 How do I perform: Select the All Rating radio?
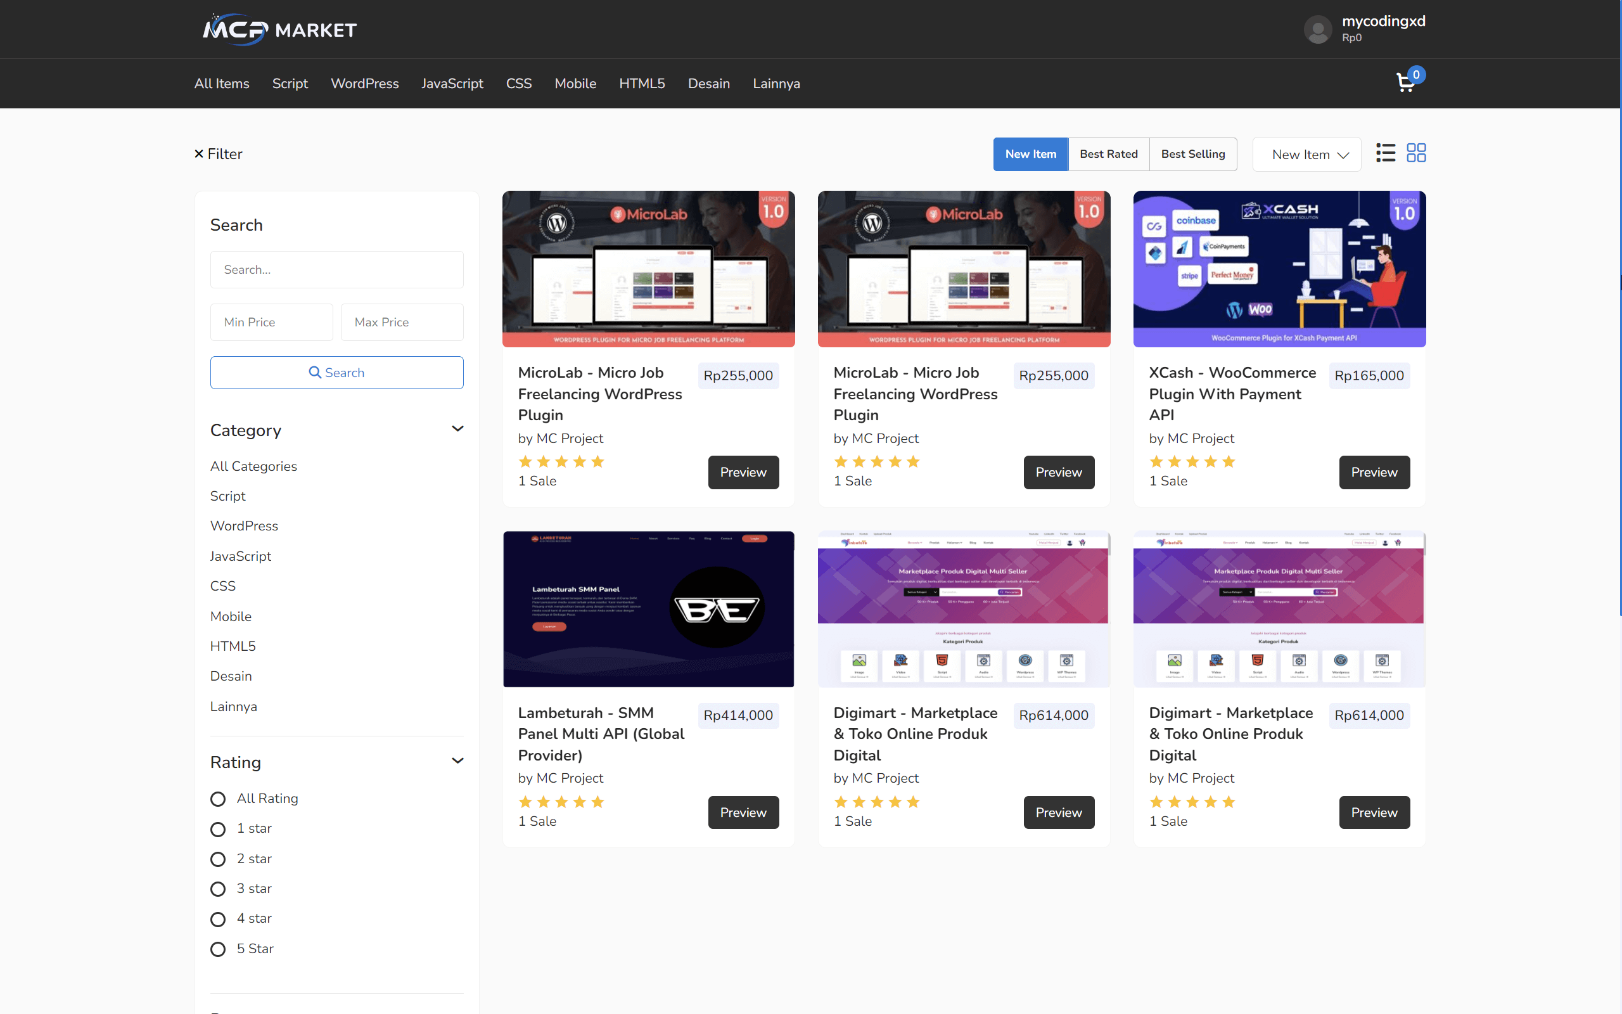coord(218,799)
